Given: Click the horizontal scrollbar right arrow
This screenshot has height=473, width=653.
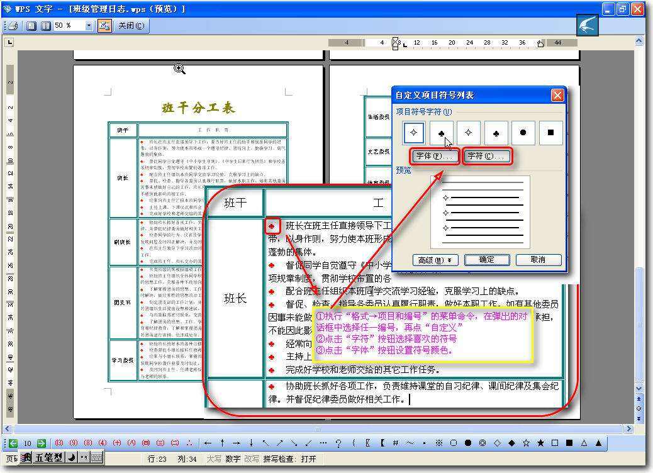Looking at the screenshot, I should pyautogui.click(x=629, y=428).
